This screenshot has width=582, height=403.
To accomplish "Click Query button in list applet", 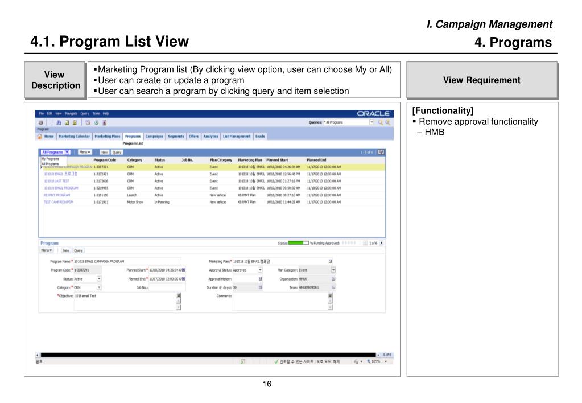I will (x=117, y=153).
